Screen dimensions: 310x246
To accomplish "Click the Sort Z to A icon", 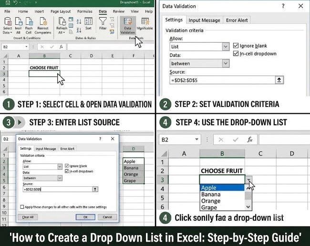I will 79,30.
